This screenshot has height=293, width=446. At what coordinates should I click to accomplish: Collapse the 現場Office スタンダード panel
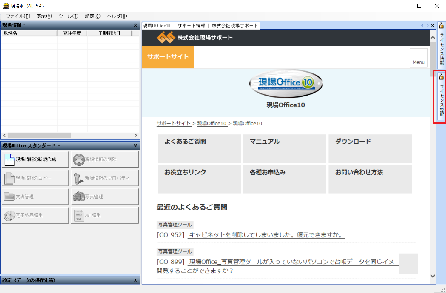tap(135, 145)
